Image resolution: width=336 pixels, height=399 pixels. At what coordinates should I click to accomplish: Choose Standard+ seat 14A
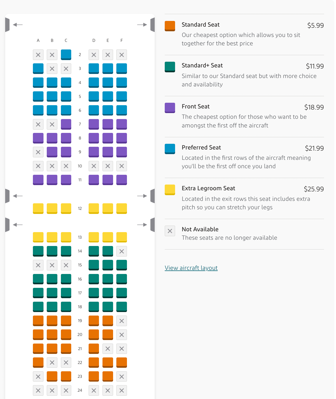(38, 251)
